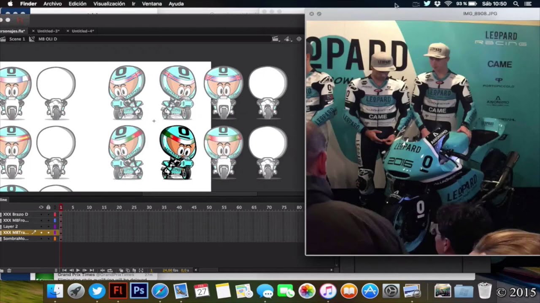Click the Twitter icon in the menu bar
This screenshot has width=540, height=303.
coord(427,4)
